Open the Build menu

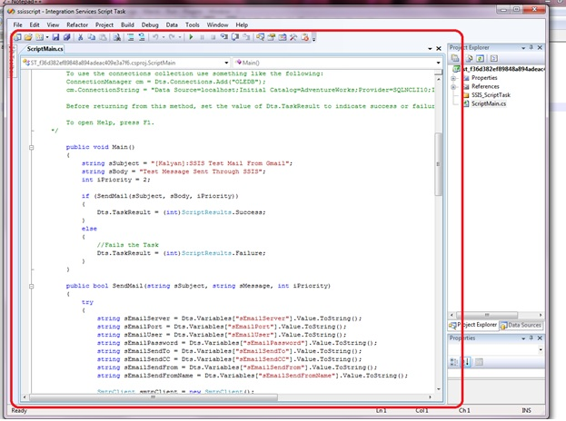[x=127, y=24]
